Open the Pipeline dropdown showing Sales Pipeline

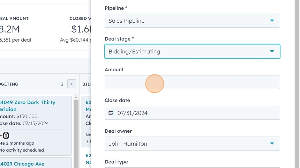tap(192, 21)
